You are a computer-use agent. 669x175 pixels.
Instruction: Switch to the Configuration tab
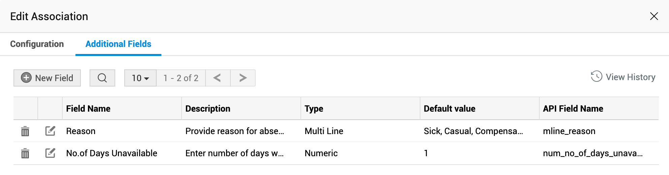(37, 44)
